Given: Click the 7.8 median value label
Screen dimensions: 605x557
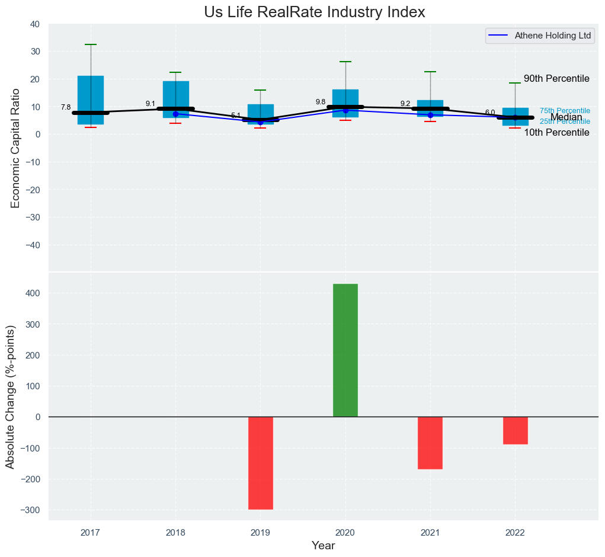Looking at the screenshot, I should click(66, 107).
